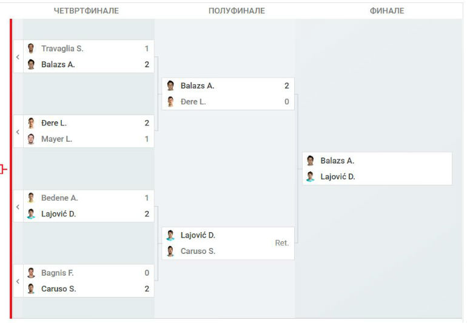Click Bagnis F. player avatar
467x323 pixels.
(31, 273)
